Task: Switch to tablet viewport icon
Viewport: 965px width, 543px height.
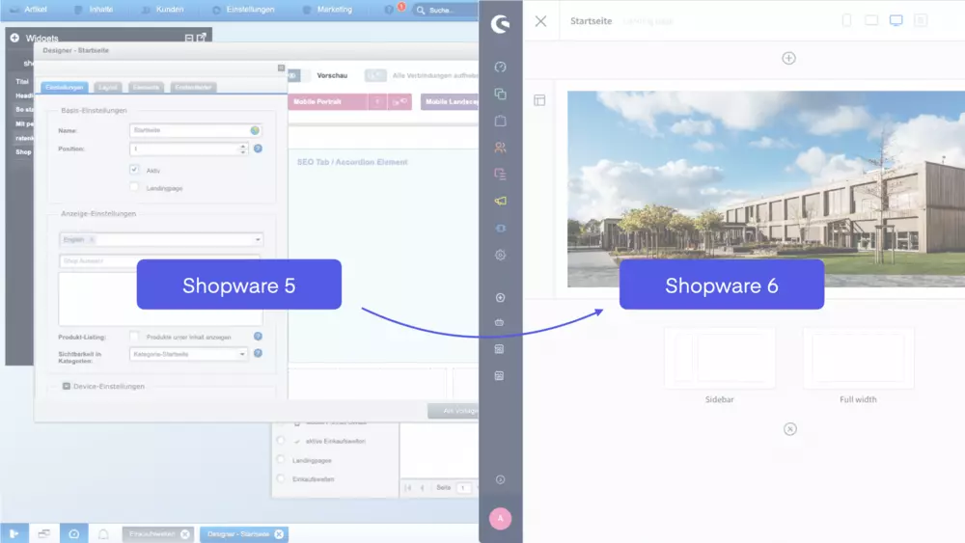Action: click(x=871, y=20)
